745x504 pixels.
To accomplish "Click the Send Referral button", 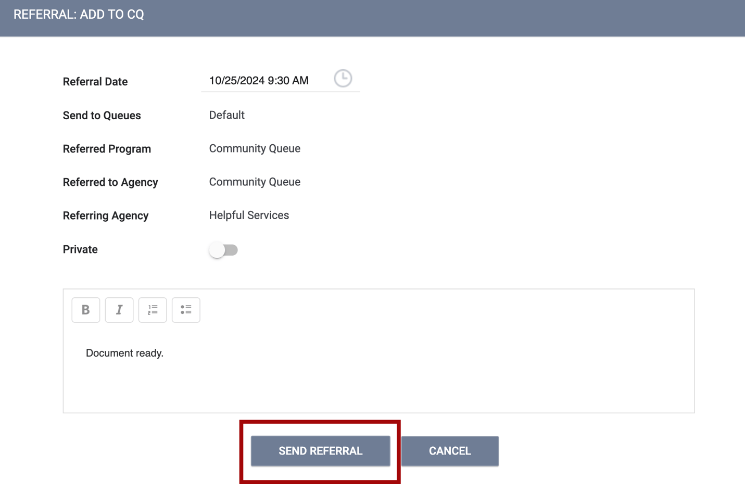I will coord(320,451).
